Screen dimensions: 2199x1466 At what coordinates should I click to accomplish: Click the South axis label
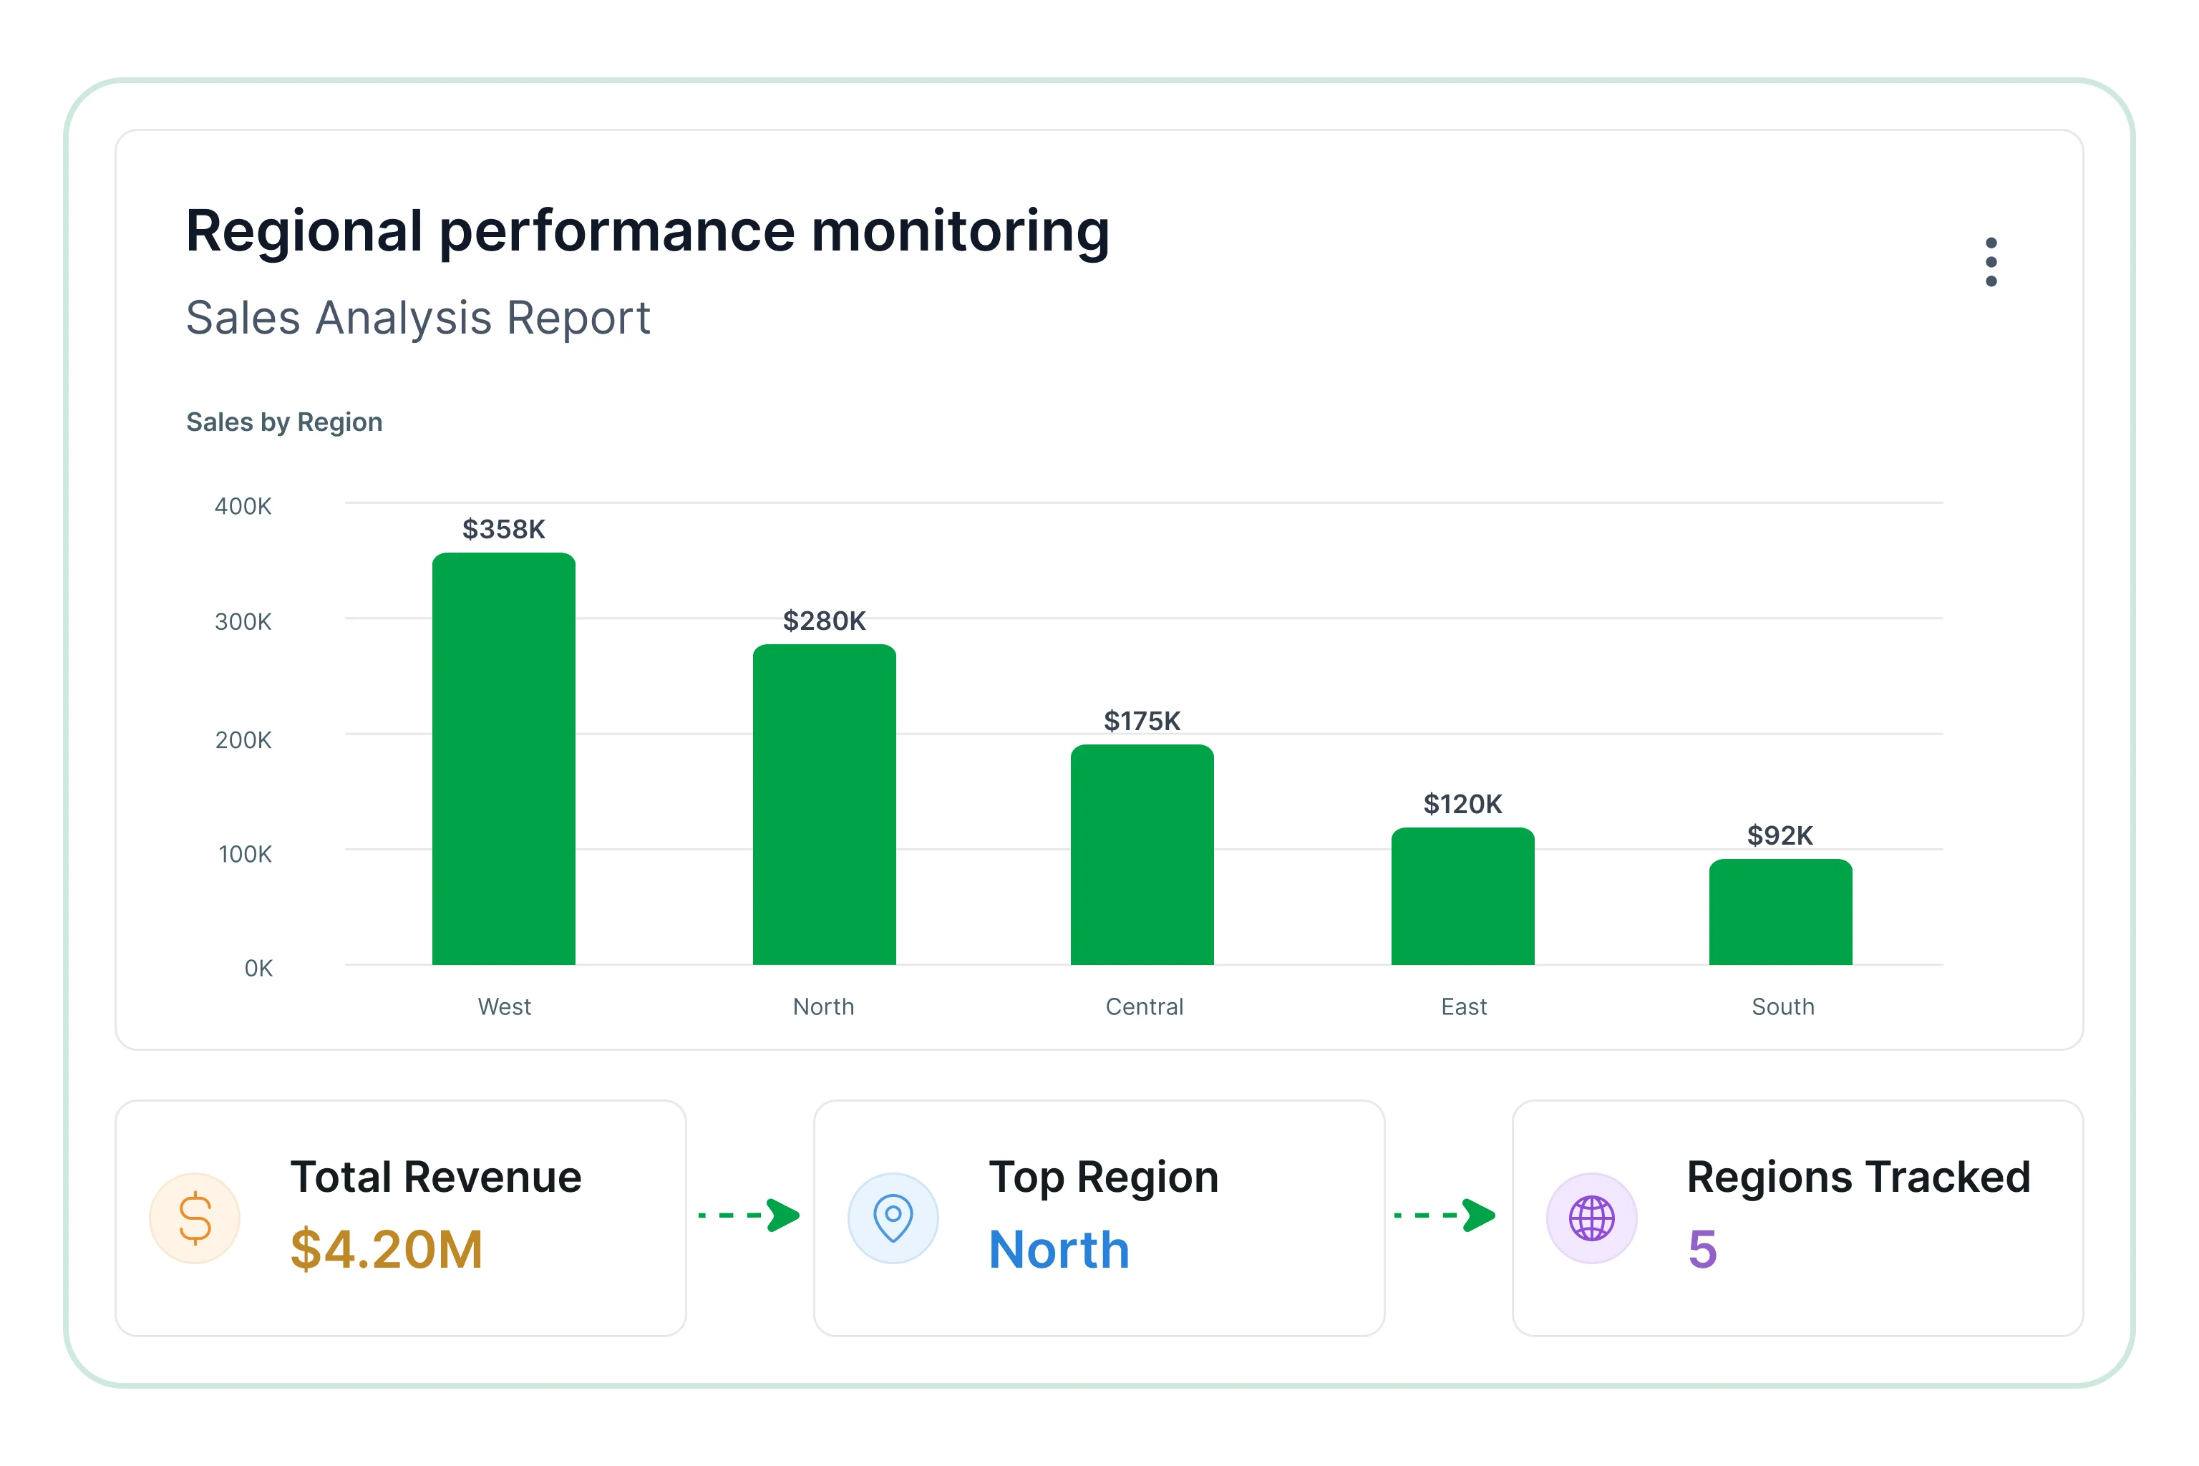point(1783,1007)
